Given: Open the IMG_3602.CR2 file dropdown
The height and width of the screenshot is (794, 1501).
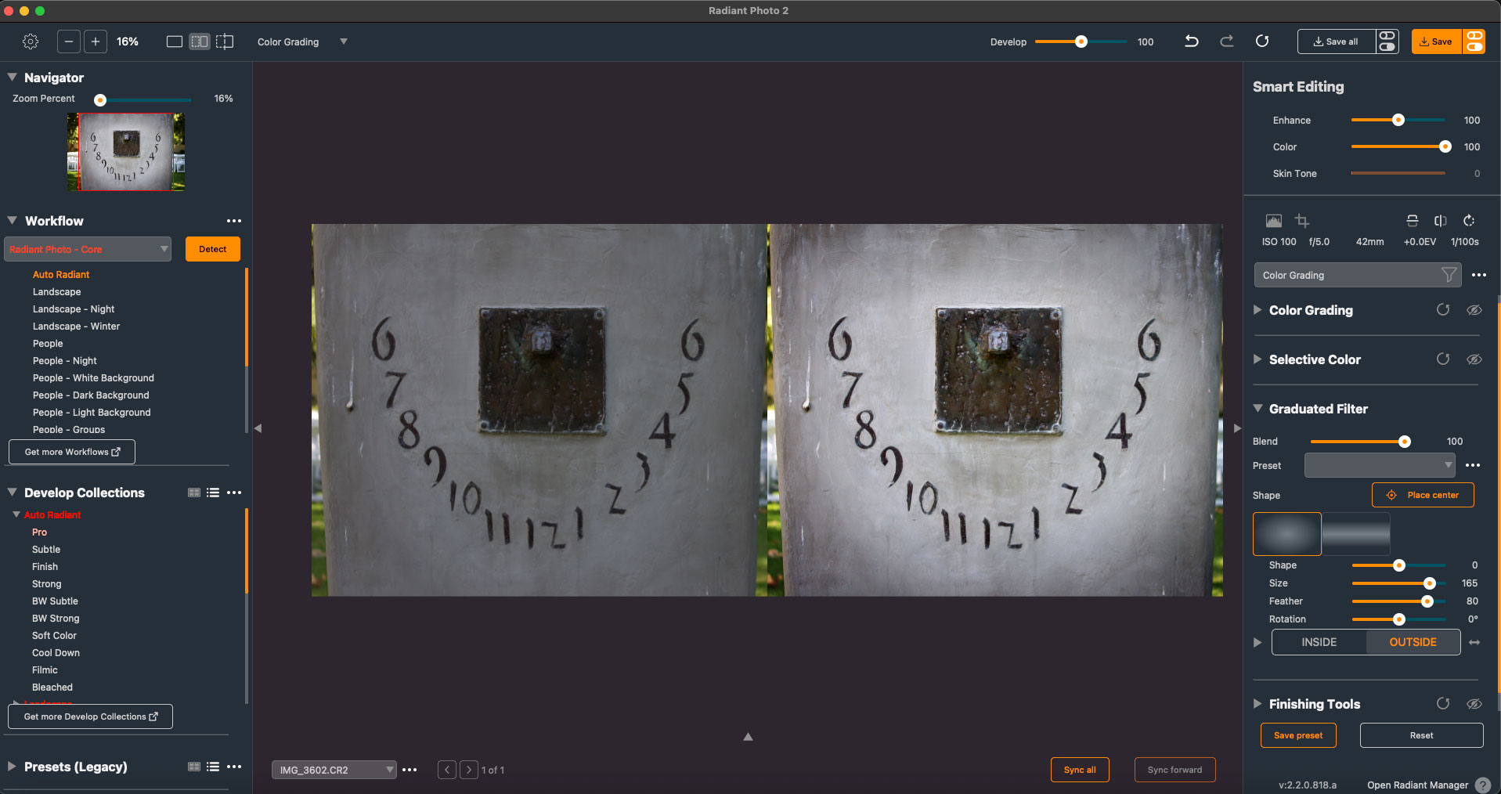Looking at the screenshot, I should coord(334,770).
